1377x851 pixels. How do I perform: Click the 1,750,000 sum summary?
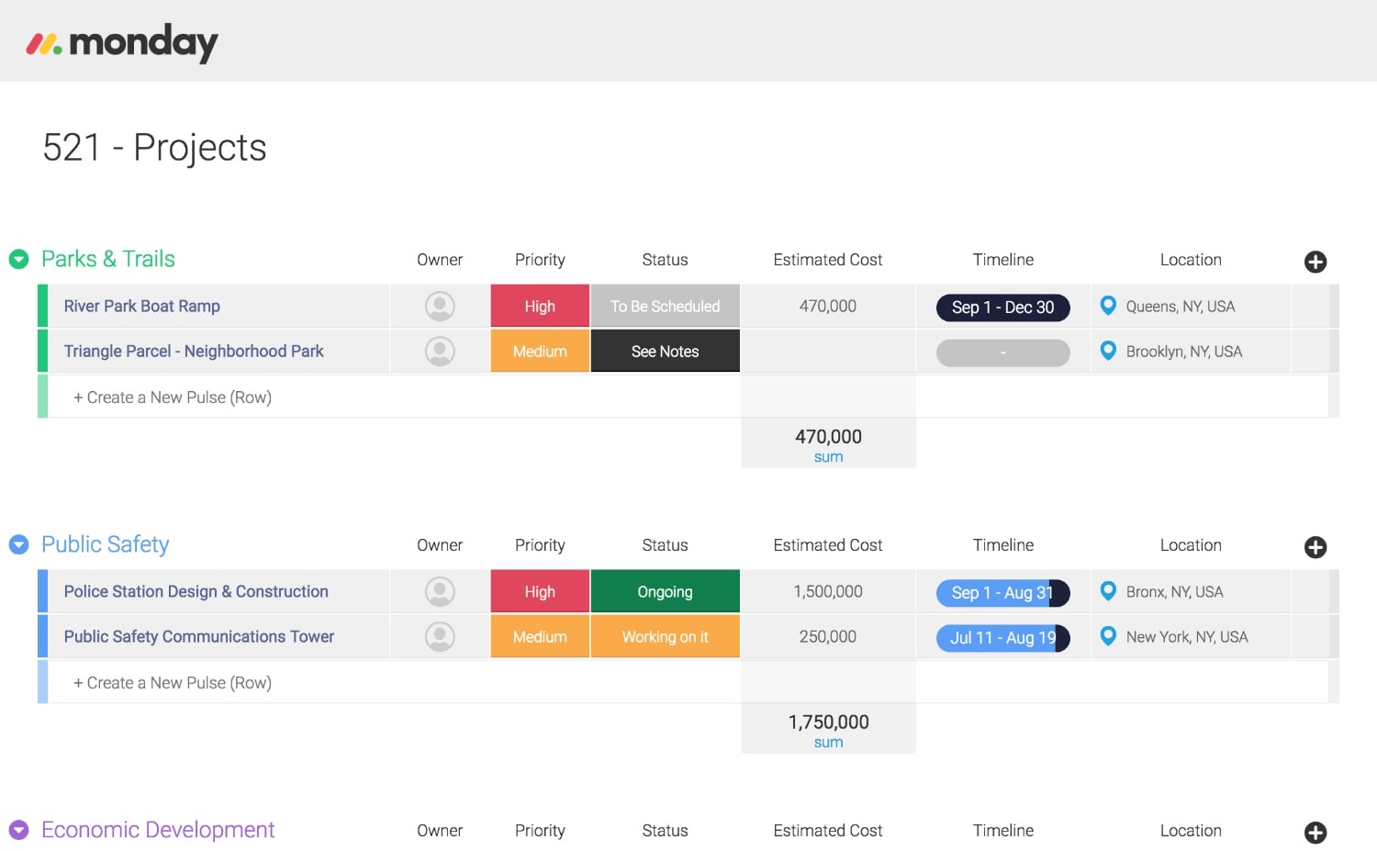(x=828, y=730)
